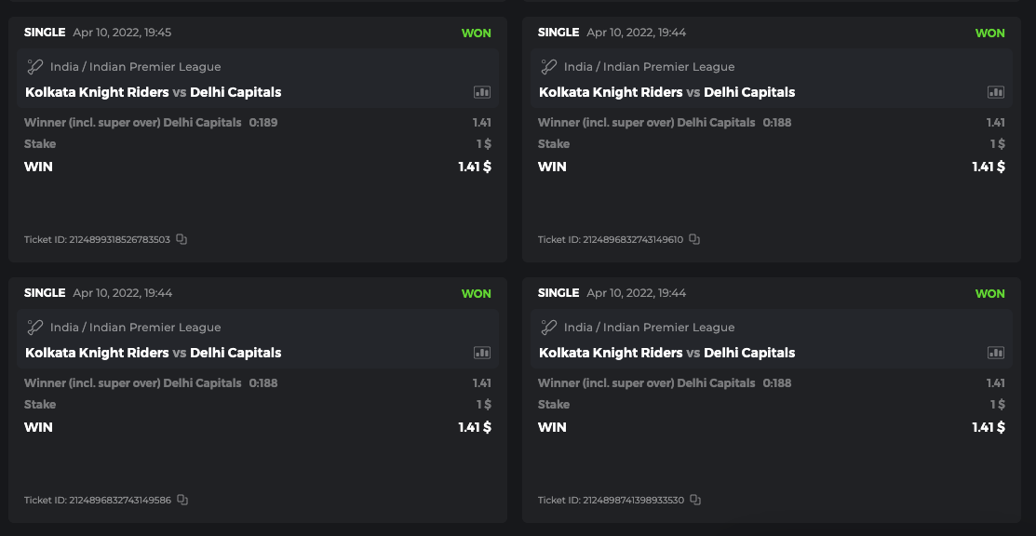Viewport: 1036px width, 536px height.
Task: Click cricket icon in bottom-right bet card
Action: point(549,328)
